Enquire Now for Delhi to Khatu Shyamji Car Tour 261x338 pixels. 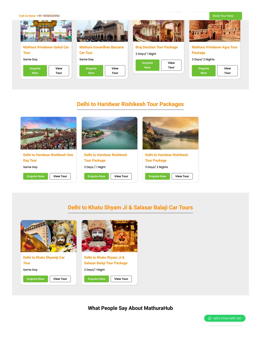(35, 279)
